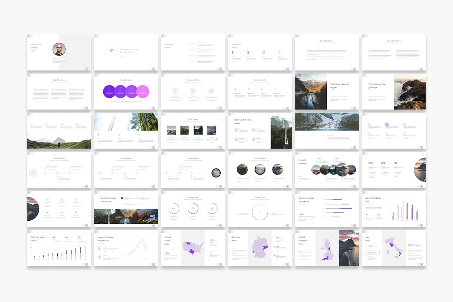453x302 pixels.
Task: Select the 'Do the hard jobs first' chart slide
Action: coord(394,209)
